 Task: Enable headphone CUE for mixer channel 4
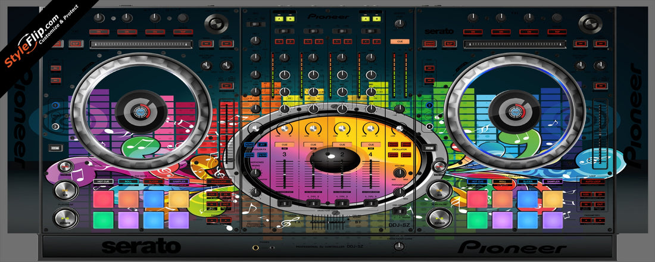370,145
